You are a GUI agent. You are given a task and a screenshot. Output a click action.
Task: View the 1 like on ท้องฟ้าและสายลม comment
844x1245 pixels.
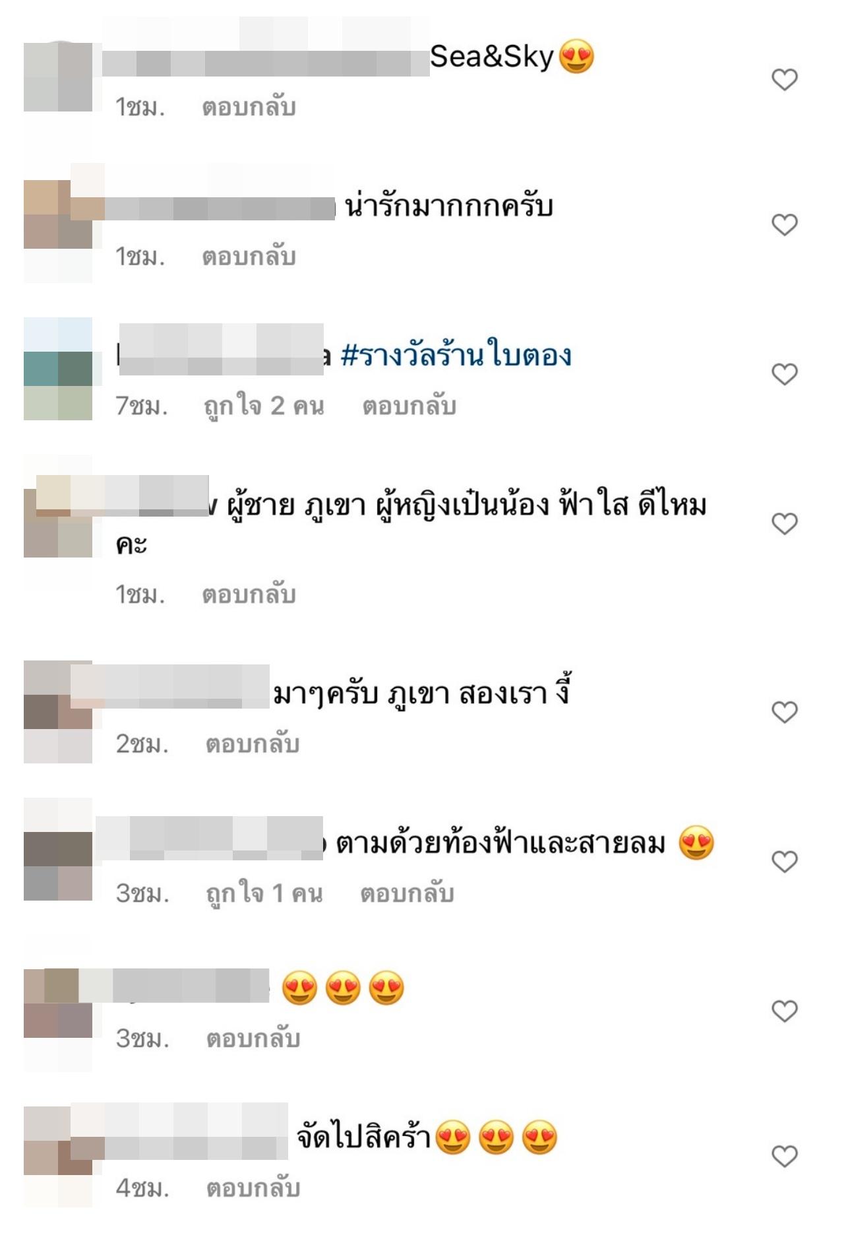[264, 894]
